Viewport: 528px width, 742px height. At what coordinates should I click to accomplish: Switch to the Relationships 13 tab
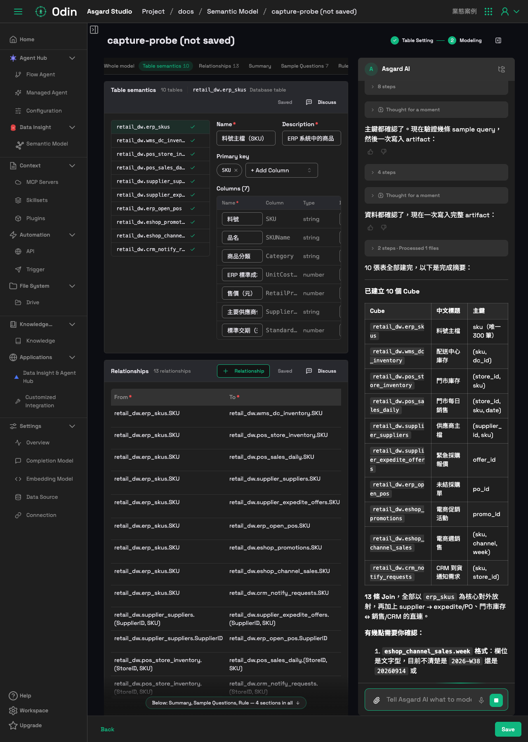click(219, 66)
